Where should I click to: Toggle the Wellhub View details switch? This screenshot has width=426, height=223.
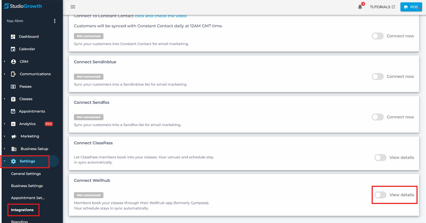point(380,195)
